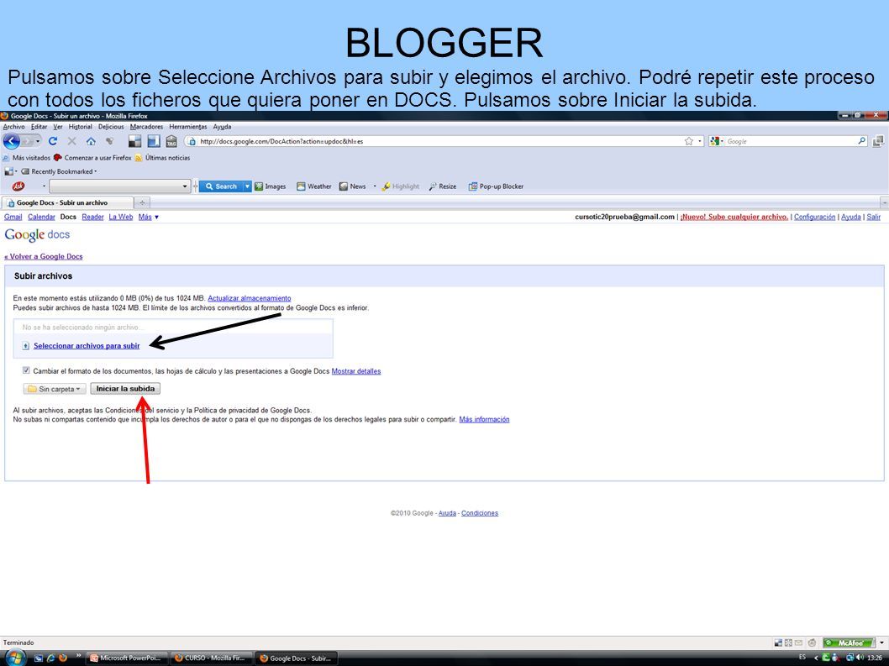The height and width of the screenshot is (666, 889).
Task: Click the Delicious bookmarks checkered icon
Action: [x=134, y=141]
